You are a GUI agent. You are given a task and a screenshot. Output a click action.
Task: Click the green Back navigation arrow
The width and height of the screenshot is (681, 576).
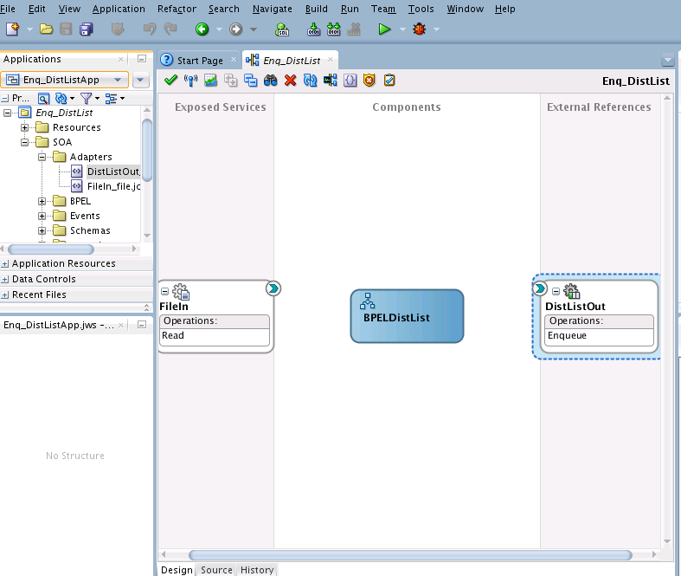(202, 29)
